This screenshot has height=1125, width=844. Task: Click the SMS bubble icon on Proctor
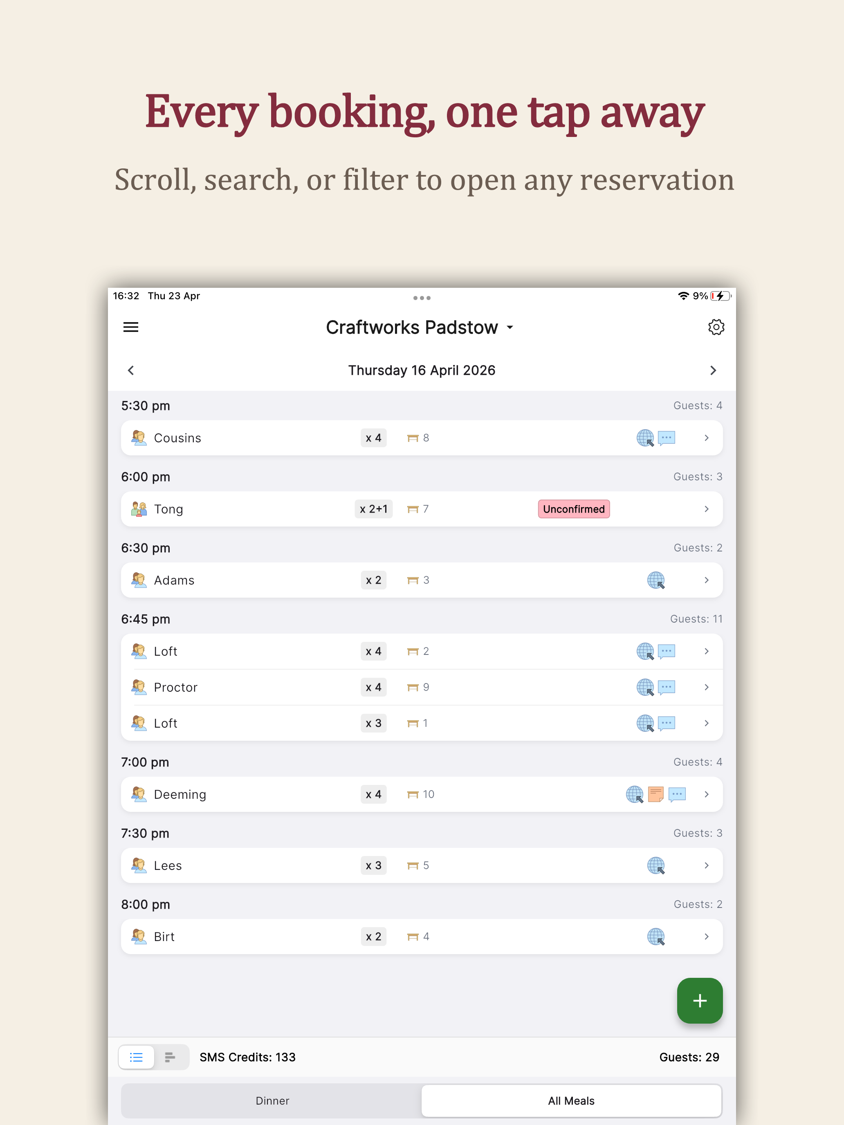[x=667, y=687]
